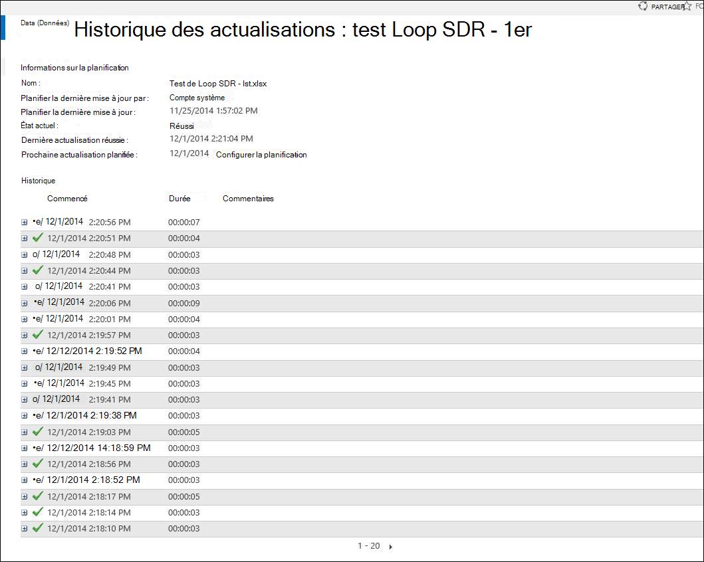Viewport: 704px width, 562px height.
Task: Select the success checkmark beside 2:18:56 PM
Action: (38, 463)
